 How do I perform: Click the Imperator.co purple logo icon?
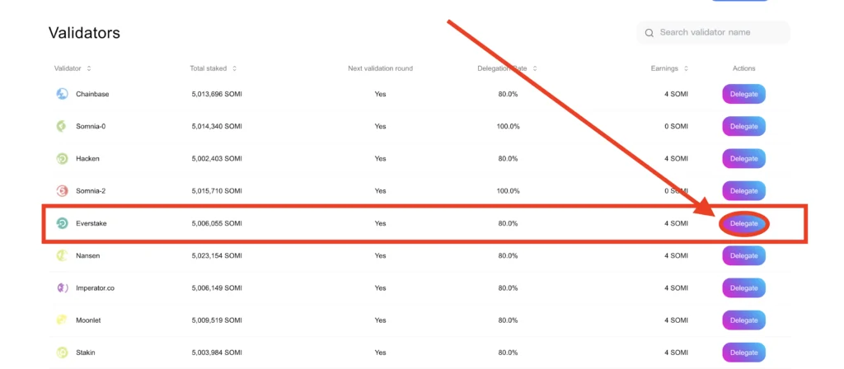click(x=63, y=287)
